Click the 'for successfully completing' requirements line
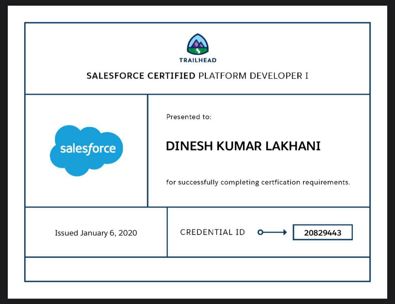This screenshot has width=395, height=304. coord(258,182)
